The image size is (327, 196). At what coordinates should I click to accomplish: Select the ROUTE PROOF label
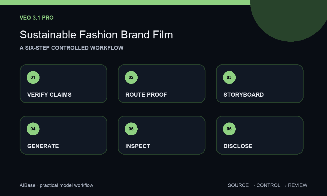[146, 95]
